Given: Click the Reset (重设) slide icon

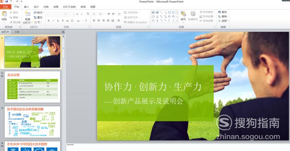Looking at the screenshot, I should (x=35, y=17).
